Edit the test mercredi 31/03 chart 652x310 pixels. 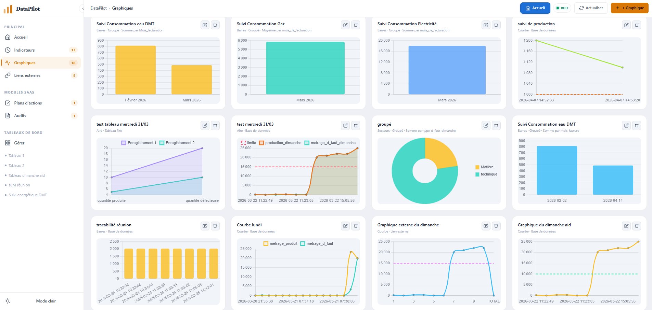point(345,125)
